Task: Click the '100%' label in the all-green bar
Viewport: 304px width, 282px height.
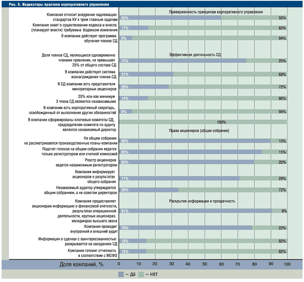Action: click(221, 122)
